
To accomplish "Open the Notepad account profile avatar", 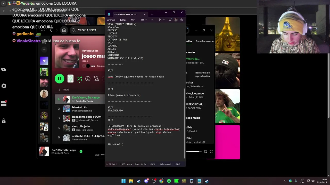I will click(x=176, y=20).
